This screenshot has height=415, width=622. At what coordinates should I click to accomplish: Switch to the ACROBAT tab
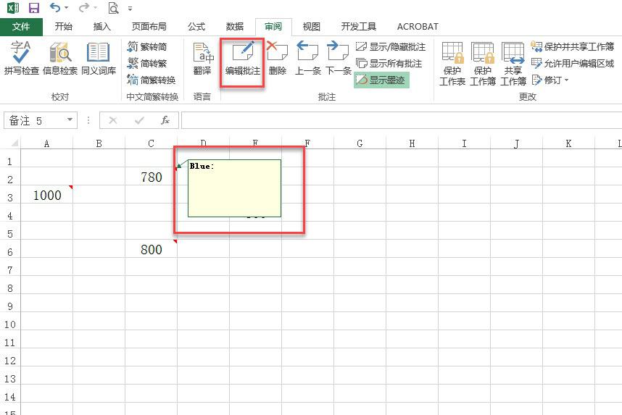(418, 27)
